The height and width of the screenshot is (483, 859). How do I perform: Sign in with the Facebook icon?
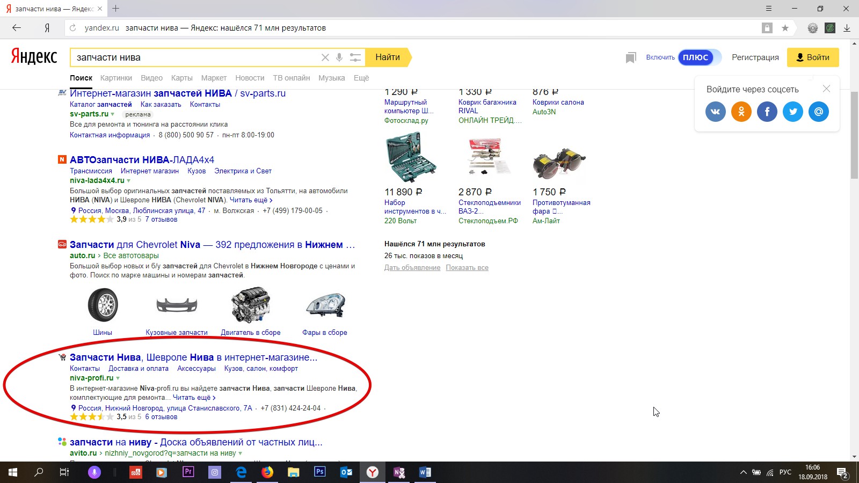pyautogui.click(x=767, y=112)
